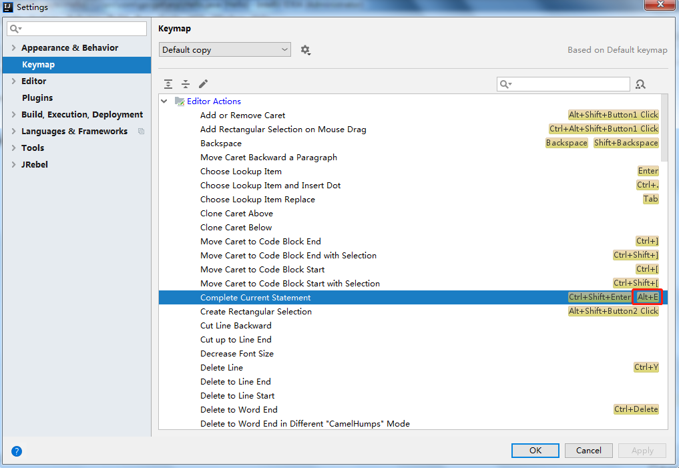
Task: Expand the Tools settings section
Action: (x=13, y=148)
